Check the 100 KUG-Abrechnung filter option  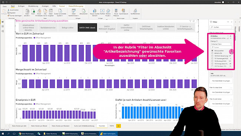pos(212,56)
